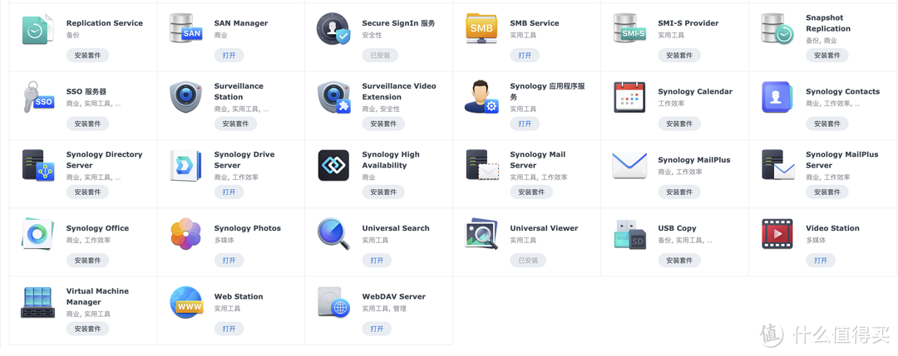This screenshot has width=898, height=356.
Task: Install Synology High Availability package
Action: pos(383,192)
